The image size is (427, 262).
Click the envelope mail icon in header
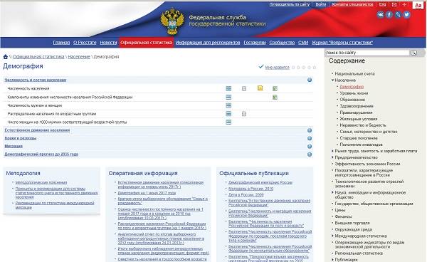(394, 5)
